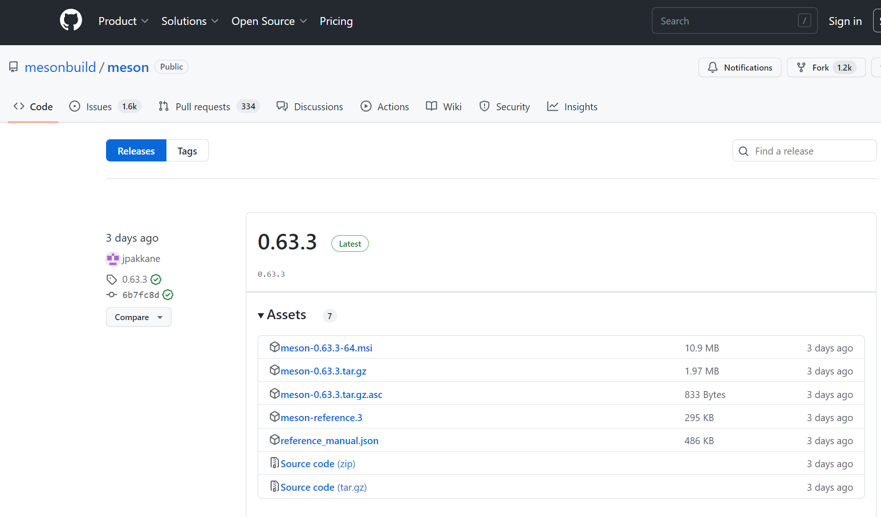
Task: Click the Fork icon
Action: pos(801,67)
